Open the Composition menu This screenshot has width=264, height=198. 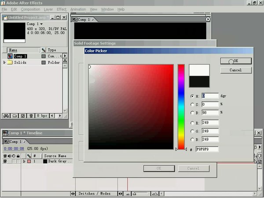click(30, 9)
